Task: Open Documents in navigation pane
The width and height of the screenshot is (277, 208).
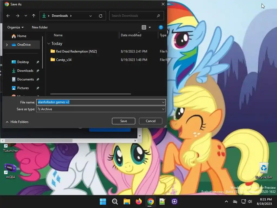Action: (25, 79)
